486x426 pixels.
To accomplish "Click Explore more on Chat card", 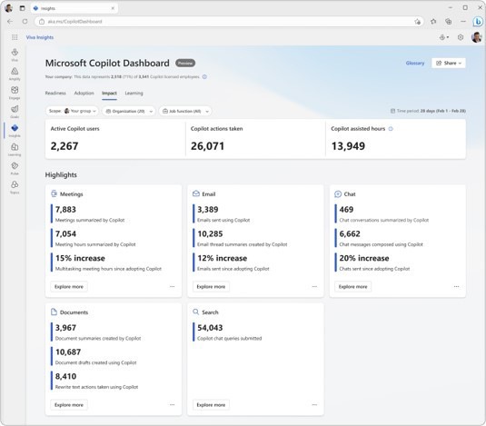I will tap(352, 287).
